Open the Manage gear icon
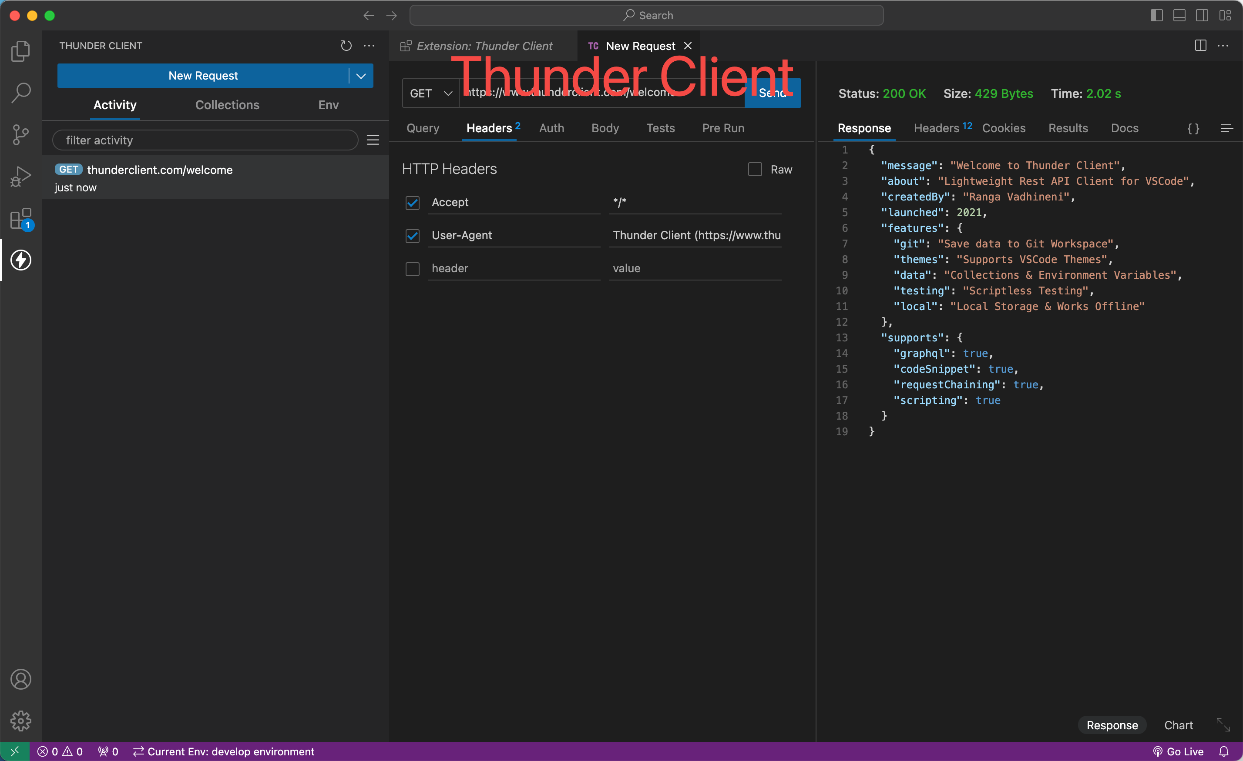The width and height of the screenshot is (1243, 761). [21, 721]
